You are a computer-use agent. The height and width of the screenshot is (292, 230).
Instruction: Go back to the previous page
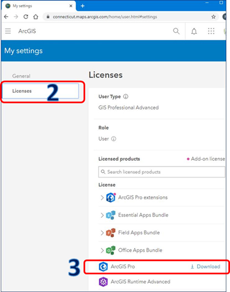point(6,17)
